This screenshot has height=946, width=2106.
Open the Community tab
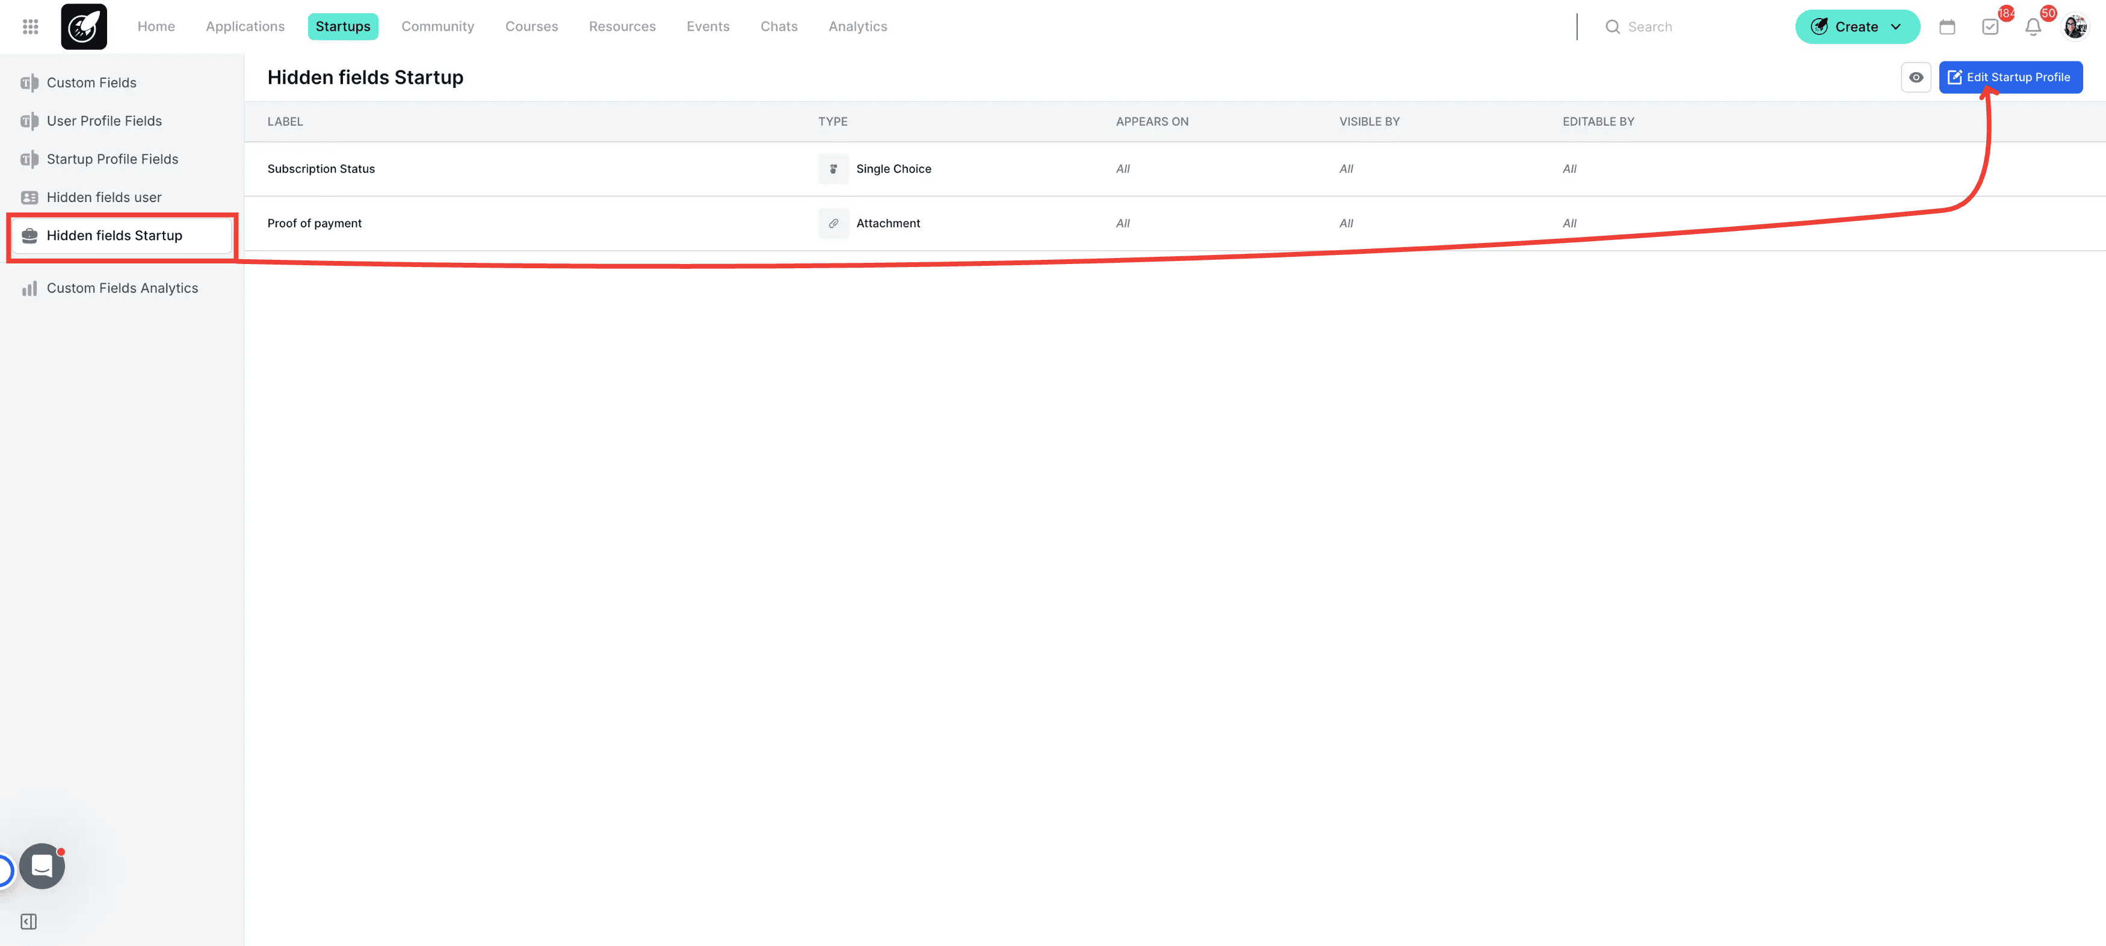[x=437, y=27]
